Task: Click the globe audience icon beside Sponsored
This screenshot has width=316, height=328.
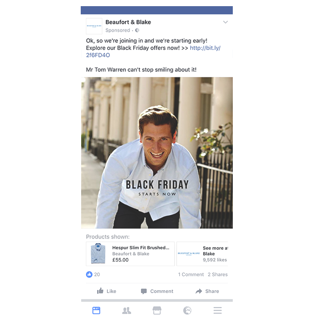Action: click(137, 30)
